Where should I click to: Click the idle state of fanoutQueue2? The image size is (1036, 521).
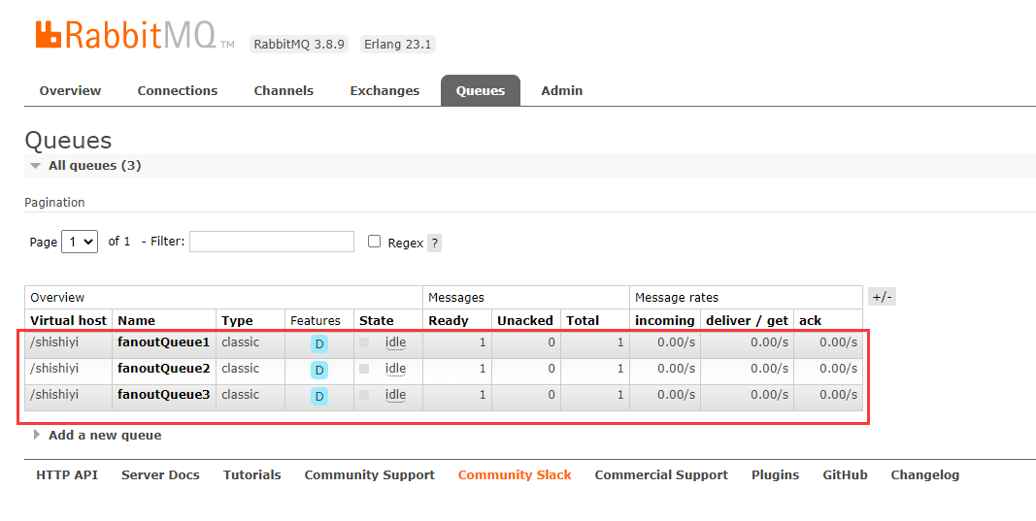tap(395, 369)
